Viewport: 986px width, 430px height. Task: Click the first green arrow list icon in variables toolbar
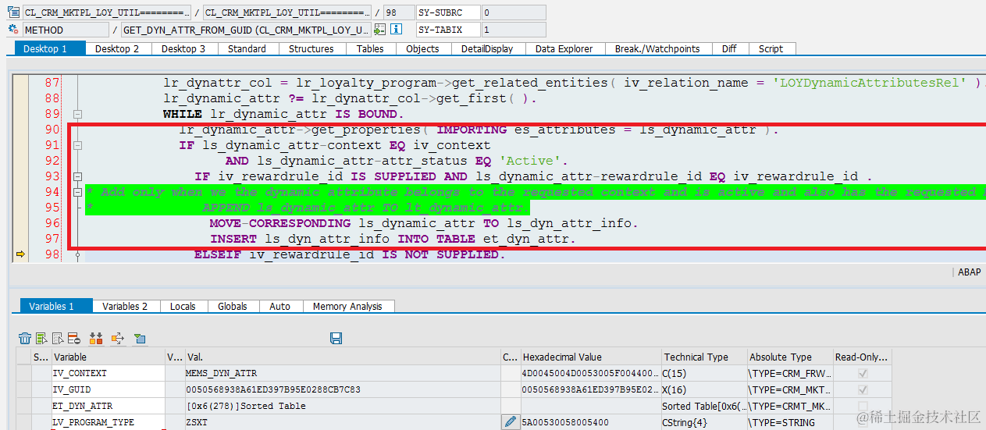tap(41, 338)
